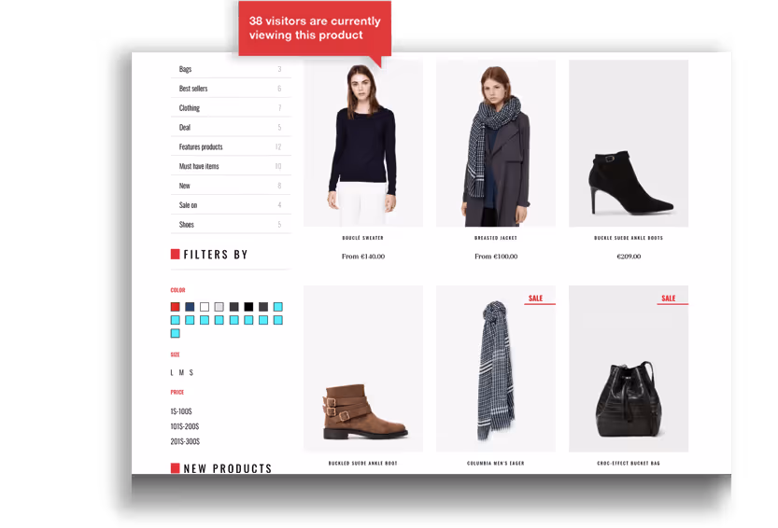Select the red color swatch filter
The image size is (778, 528).
click(x=176, y=307)
